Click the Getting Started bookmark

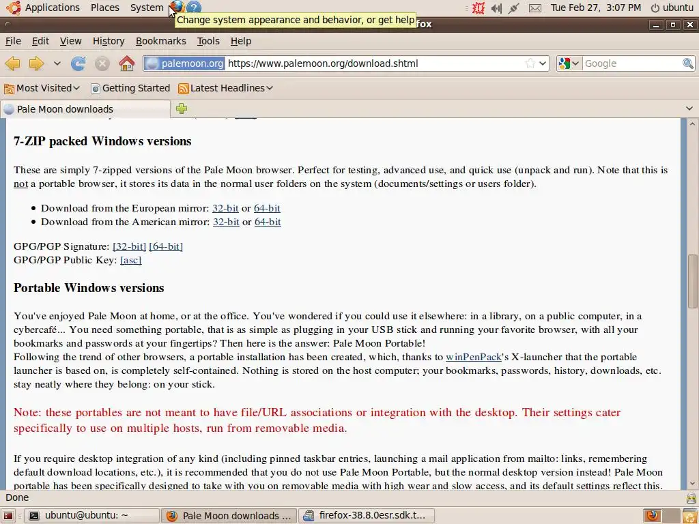[130, 88]
